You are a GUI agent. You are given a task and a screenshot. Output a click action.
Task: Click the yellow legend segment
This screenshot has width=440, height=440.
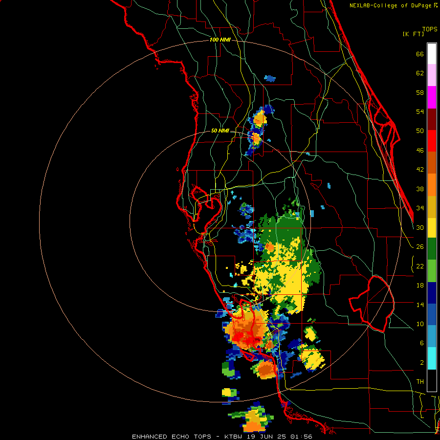(x=432, y=228)
